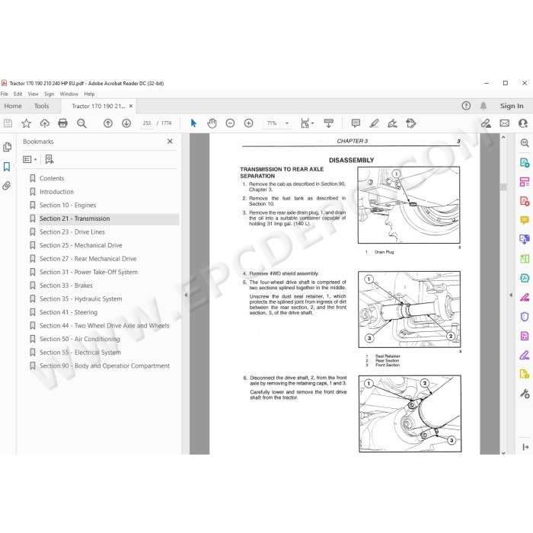Screen dimensions: 533x533
Task: Click find current bookmark icon
Action: (49, 159)
